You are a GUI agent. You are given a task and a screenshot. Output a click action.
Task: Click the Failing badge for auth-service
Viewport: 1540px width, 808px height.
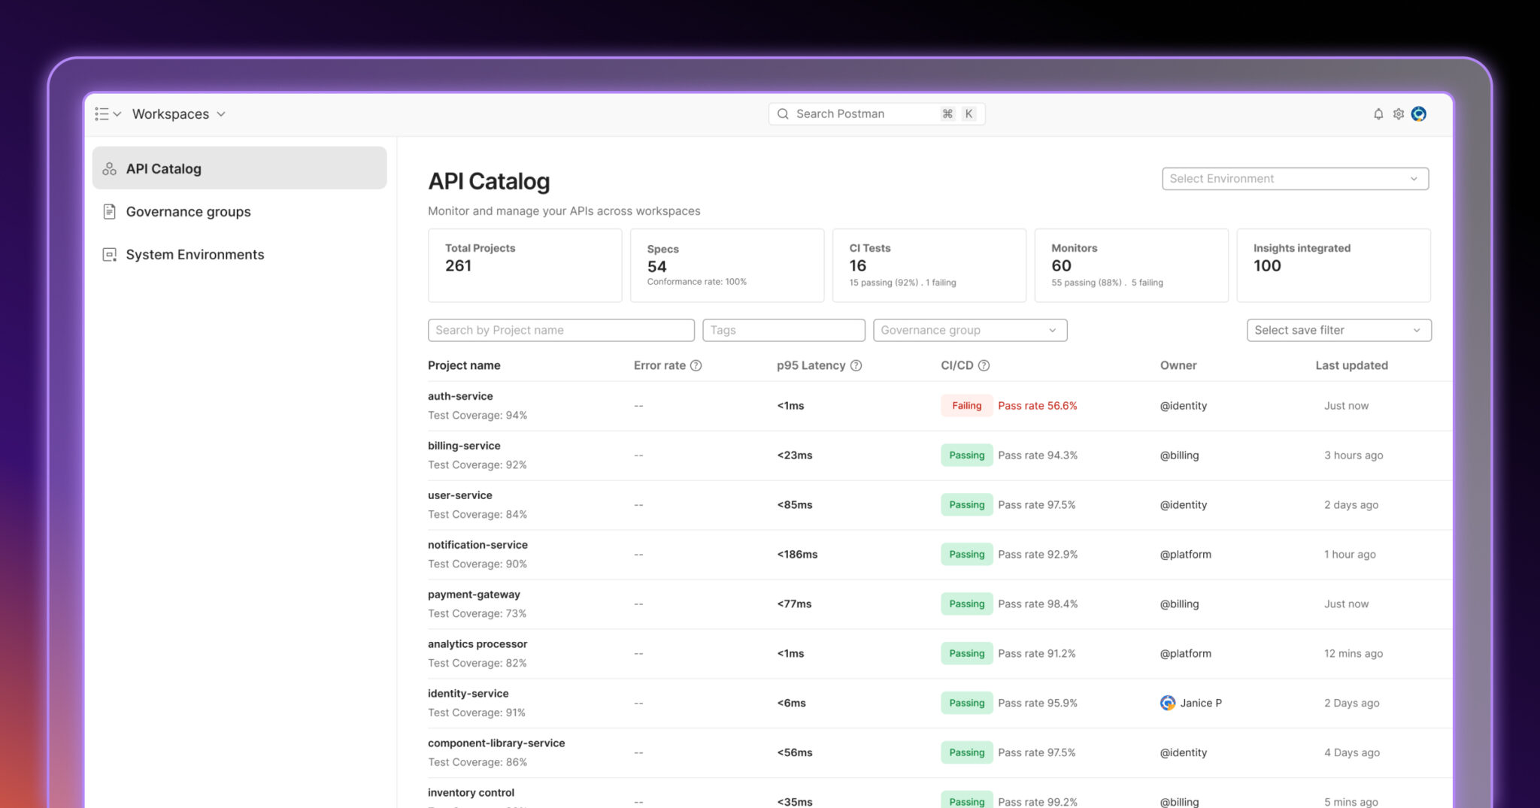[x=966, y=406]
